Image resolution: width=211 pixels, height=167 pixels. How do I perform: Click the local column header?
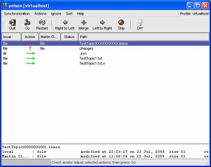pos(11,37)
